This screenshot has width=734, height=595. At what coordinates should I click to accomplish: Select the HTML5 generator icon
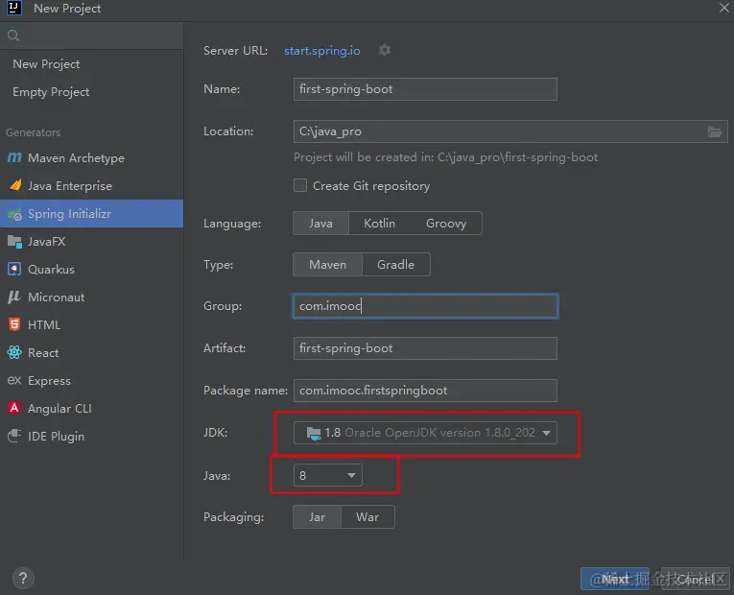(x=13, y=325)
